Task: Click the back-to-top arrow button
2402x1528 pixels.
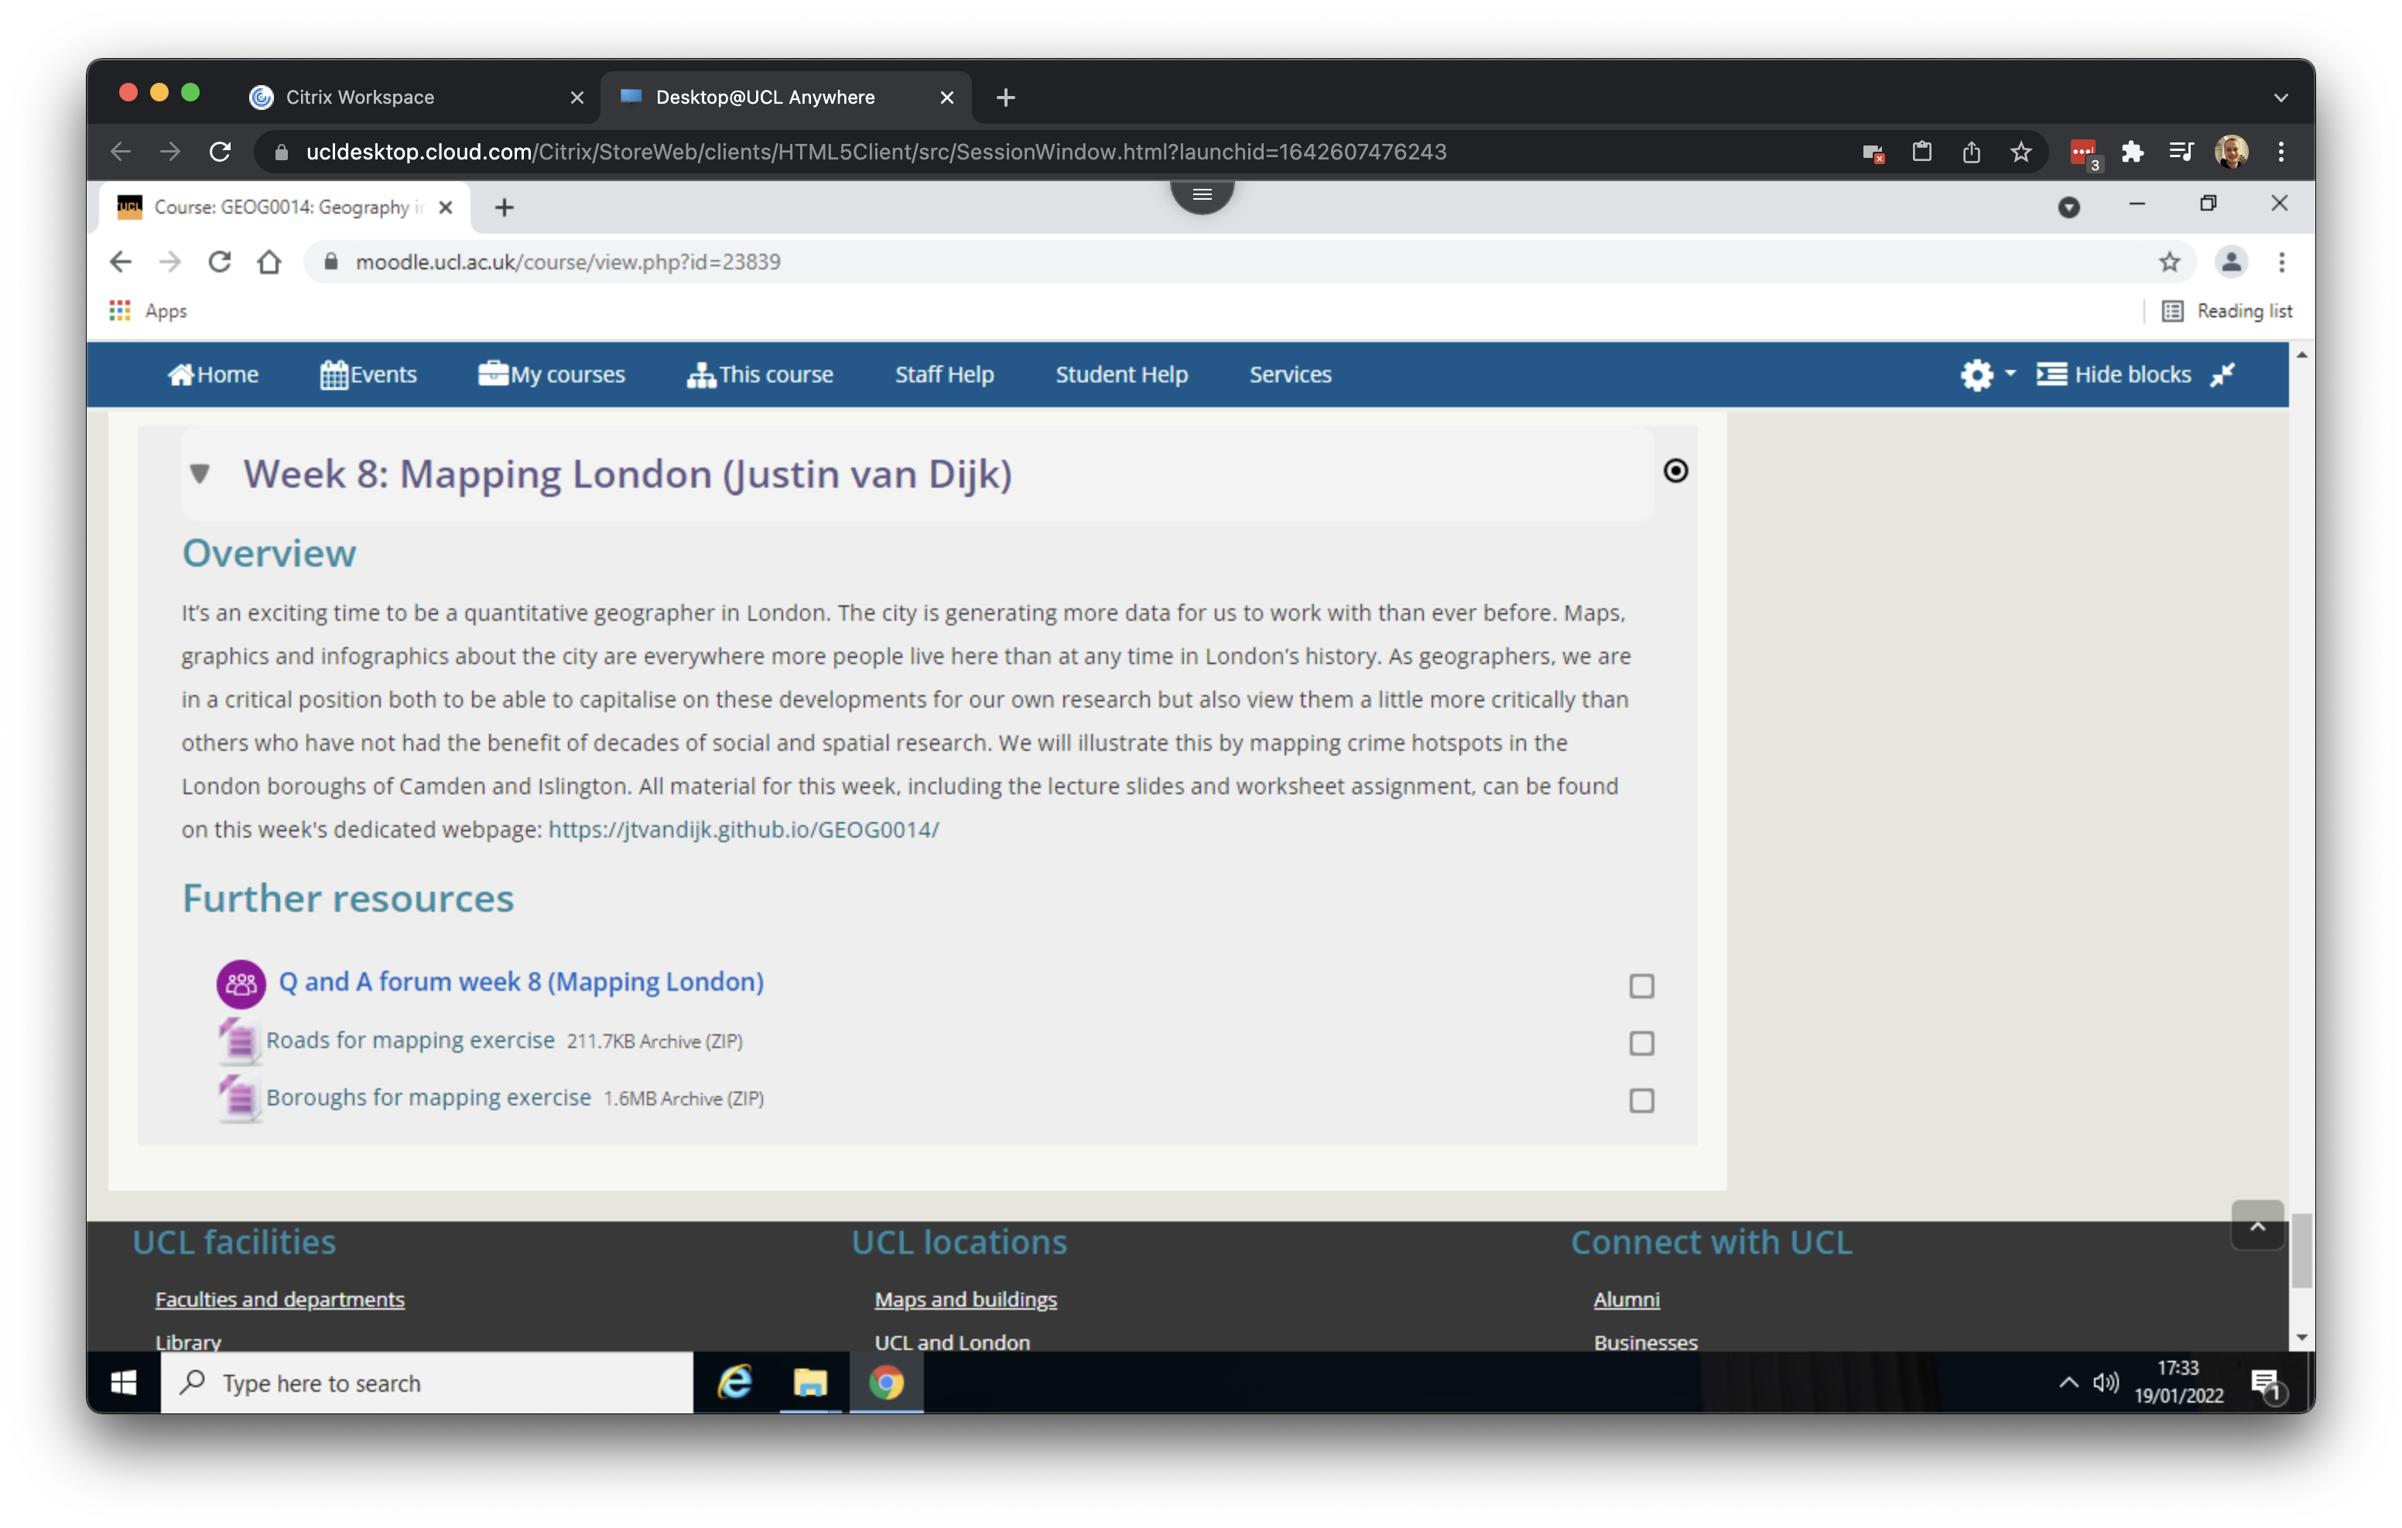Action: point(2257,1225)
